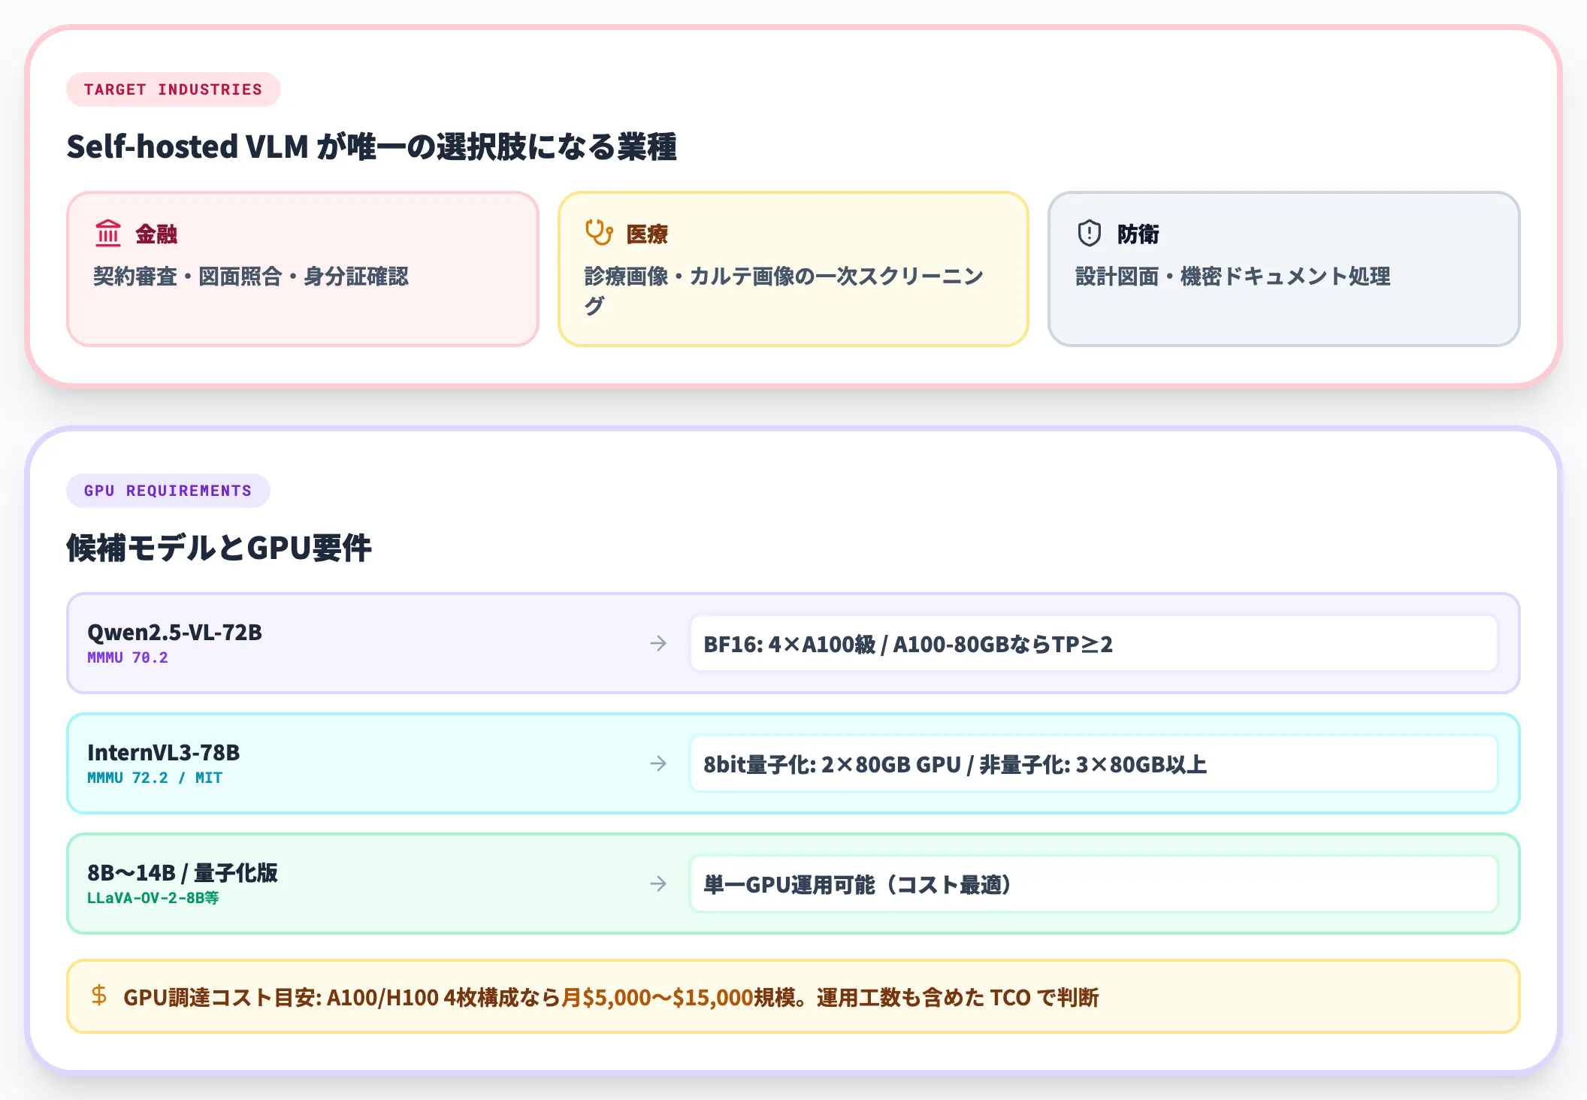Click the text 設計図面・機密ドキュメント処理
This screenshot has height=1100, width=1587.
click(1232, 277)
